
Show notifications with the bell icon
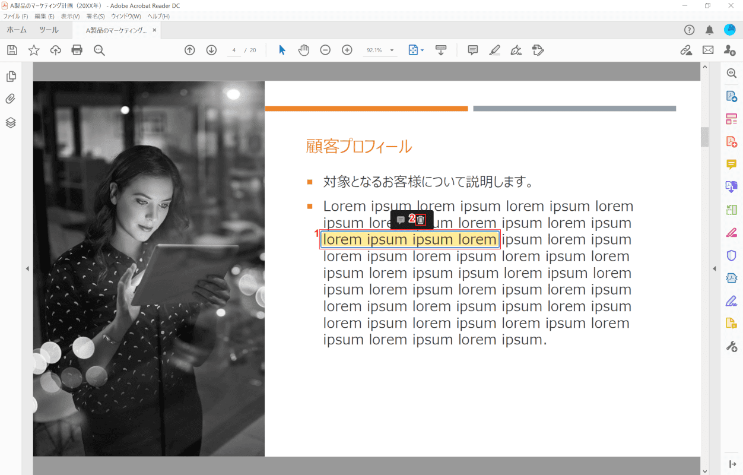tap(709, 30)
